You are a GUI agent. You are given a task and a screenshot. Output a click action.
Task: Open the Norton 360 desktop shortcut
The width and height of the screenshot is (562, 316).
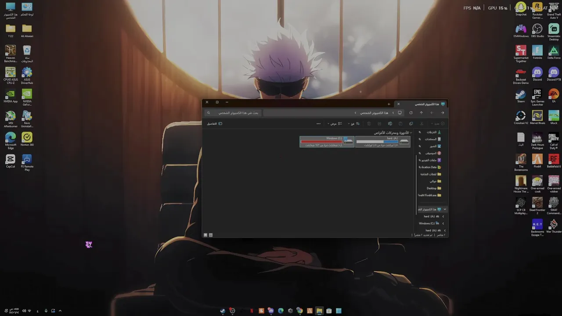(x=27, y=139)
